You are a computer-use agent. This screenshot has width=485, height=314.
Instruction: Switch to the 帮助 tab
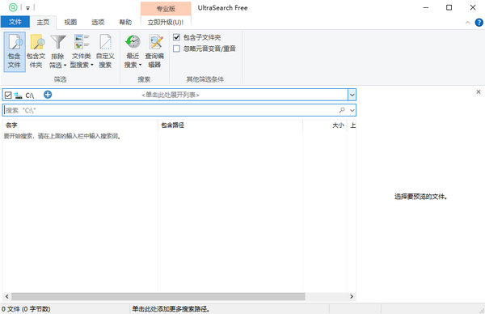(x=125, y=22)
